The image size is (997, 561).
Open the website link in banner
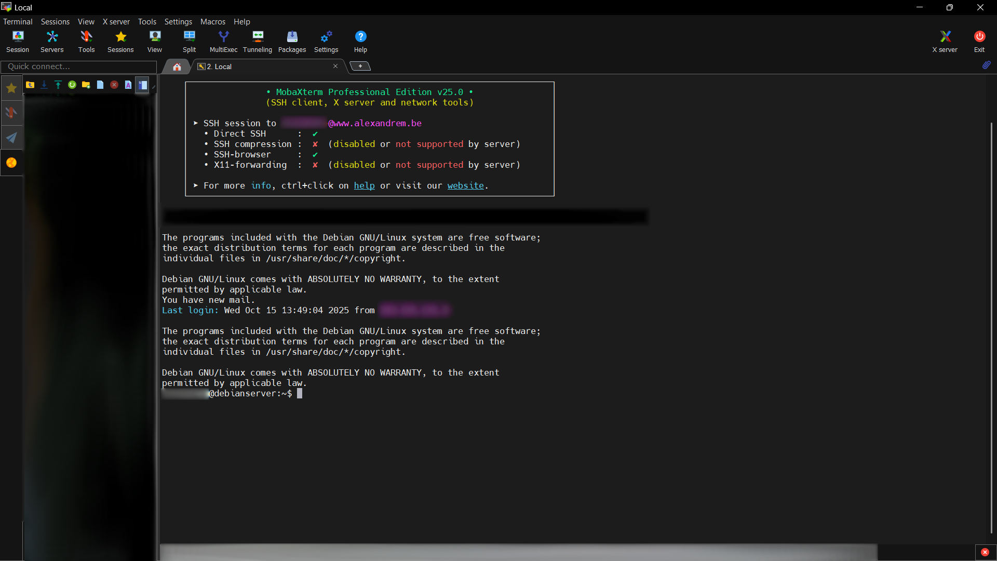pyautogui.click(x=465, y=185)
